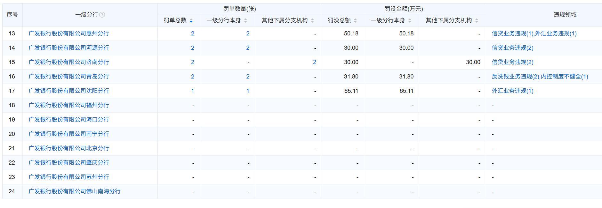Screen dimensions: 602x208
Task: Click 外汇业务违规(1) in the 沈阳分行 row
Action: tap(512, 91)
